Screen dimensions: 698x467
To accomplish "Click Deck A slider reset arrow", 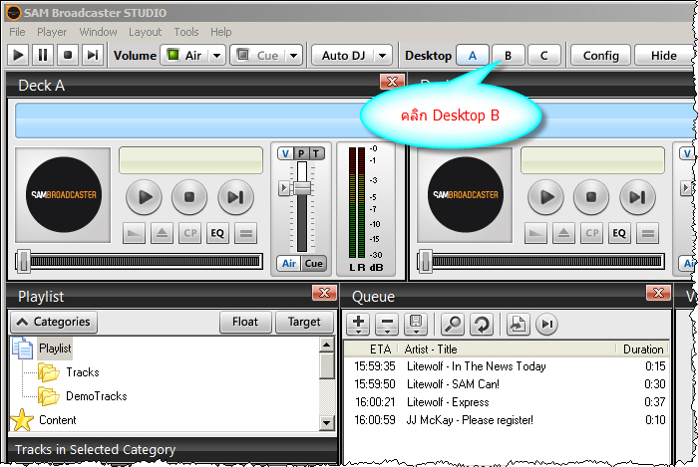I will coord(283,188).
